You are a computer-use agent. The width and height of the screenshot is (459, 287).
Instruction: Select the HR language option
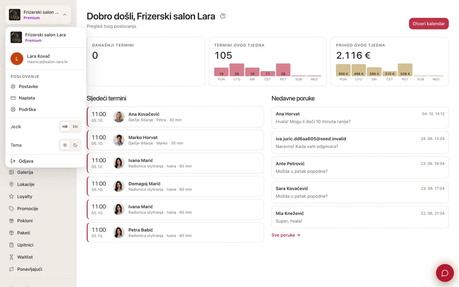pos(65,127)
